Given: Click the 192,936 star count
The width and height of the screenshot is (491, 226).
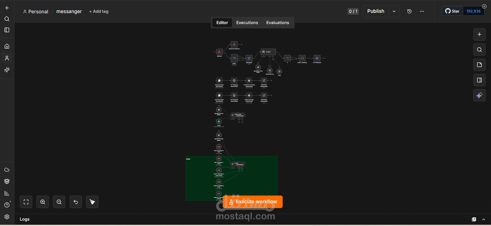Looking at the screenshot, I should point(473,11).
